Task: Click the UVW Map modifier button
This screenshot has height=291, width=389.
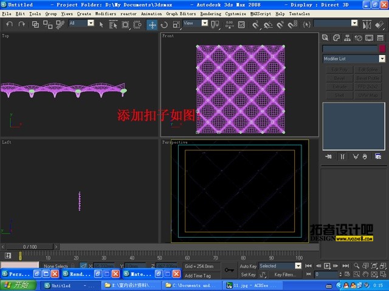Action: (368, 95)
